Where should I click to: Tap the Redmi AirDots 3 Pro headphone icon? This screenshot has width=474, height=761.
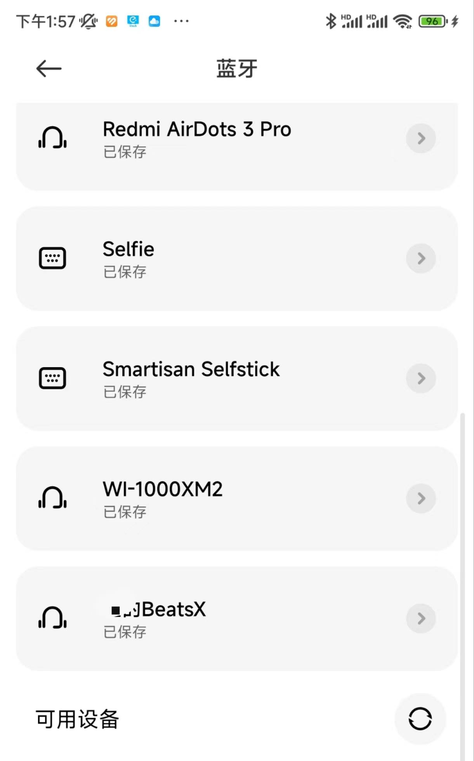tap(52, 138)
